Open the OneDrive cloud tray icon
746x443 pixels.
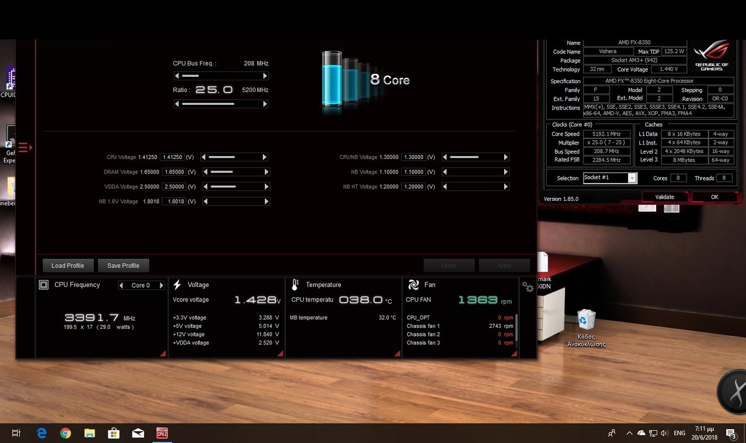(641, 433)
